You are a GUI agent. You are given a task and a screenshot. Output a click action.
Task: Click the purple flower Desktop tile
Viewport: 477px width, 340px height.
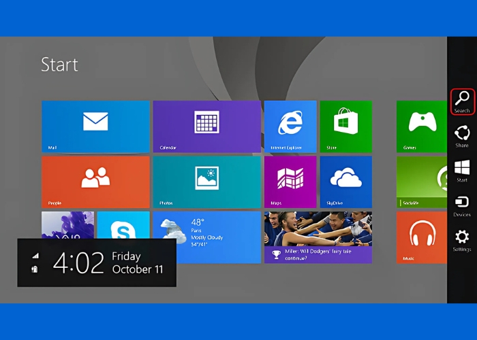tap(67, 224)
